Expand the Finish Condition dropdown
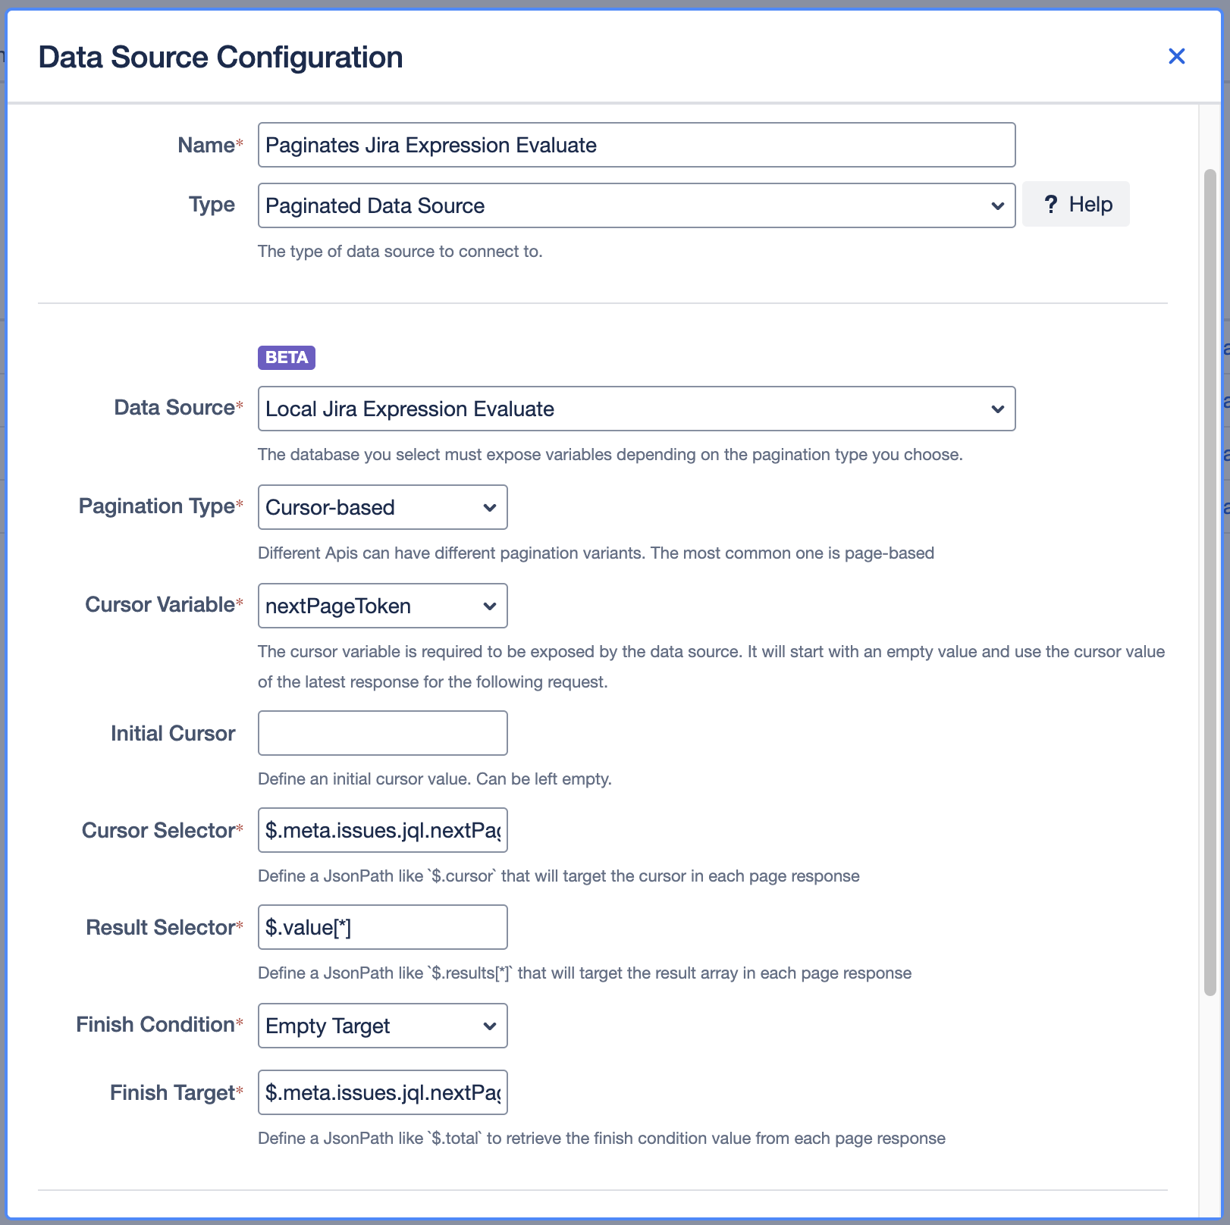The height and width of the screenshot is (1225, 1230). point(382,1026)
